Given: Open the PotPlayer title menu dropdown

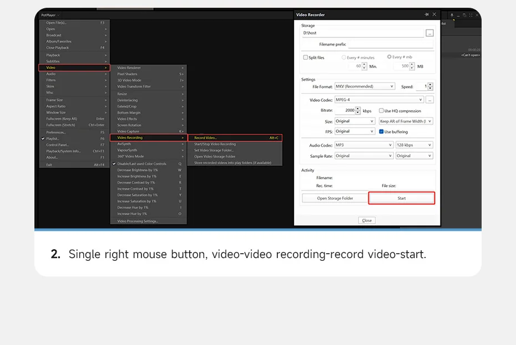Looking at the screenshot, I should pos(50,15).
